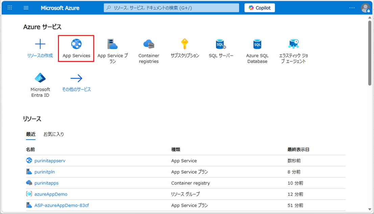Screen dimensions: 374x214
Task: Open App Services from Azure services
Action: (x=76, y=44)
